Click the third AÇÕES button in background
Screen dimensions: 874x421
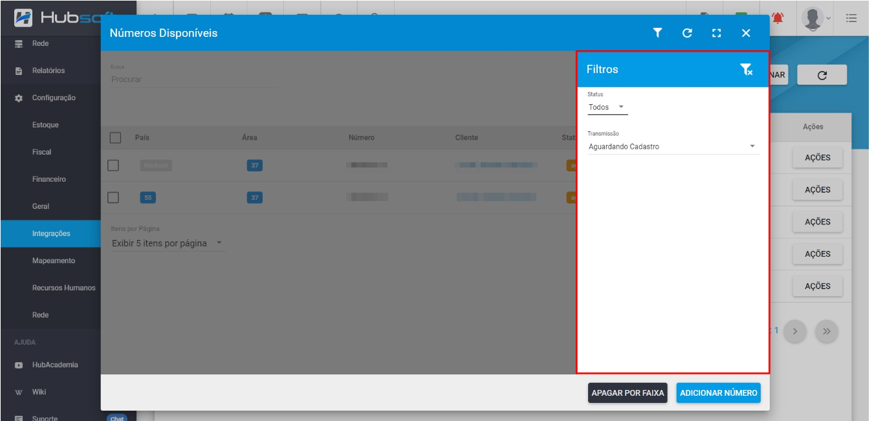(818, 222)
